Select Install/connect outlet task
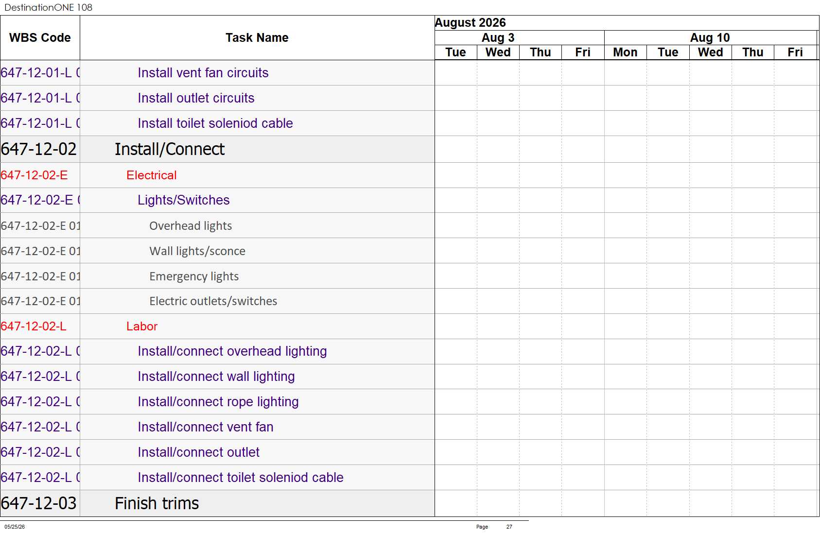Viewport: 820px width, 533px height. (198, 452)
